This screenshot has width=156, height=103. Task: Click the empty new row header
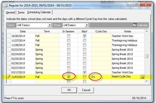tap(9, 81)
